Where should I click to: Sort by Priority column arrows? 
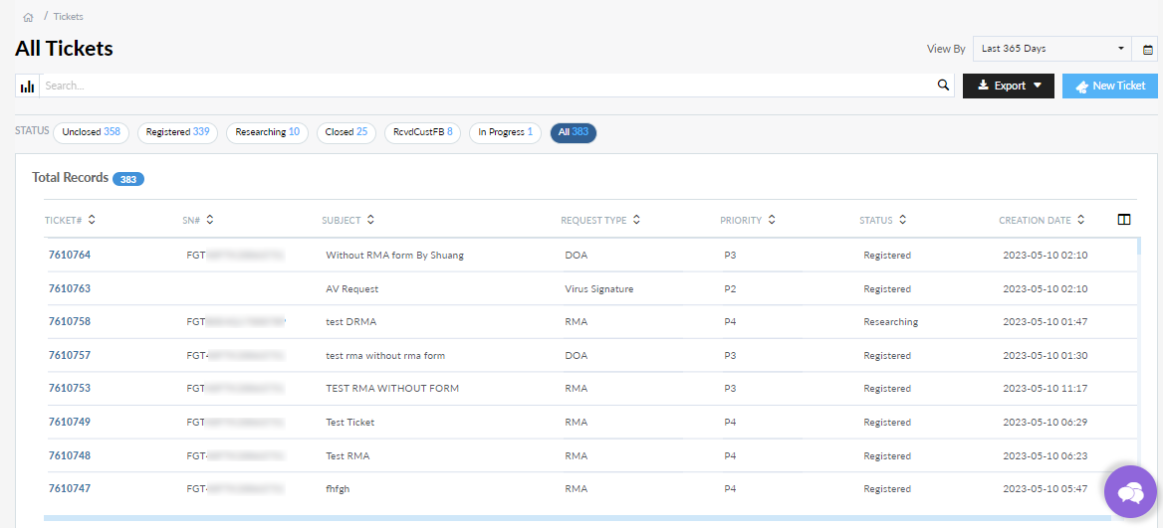pos(772,220)
